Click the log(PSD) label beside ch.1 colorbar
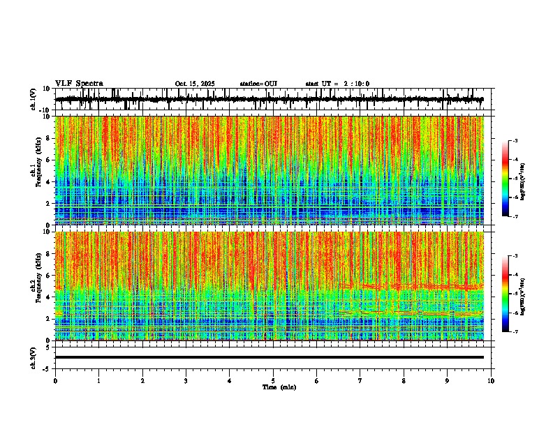The height and width of the screenshot is (427, 553). point(523,181)
